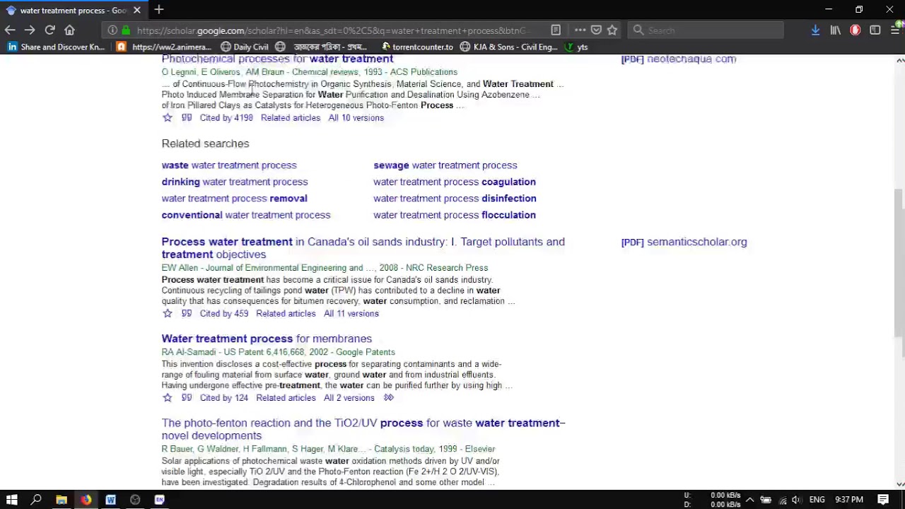View 'All 10 versions' link
This screenshot has height=509, width=905.
click(x=356, y=118)
